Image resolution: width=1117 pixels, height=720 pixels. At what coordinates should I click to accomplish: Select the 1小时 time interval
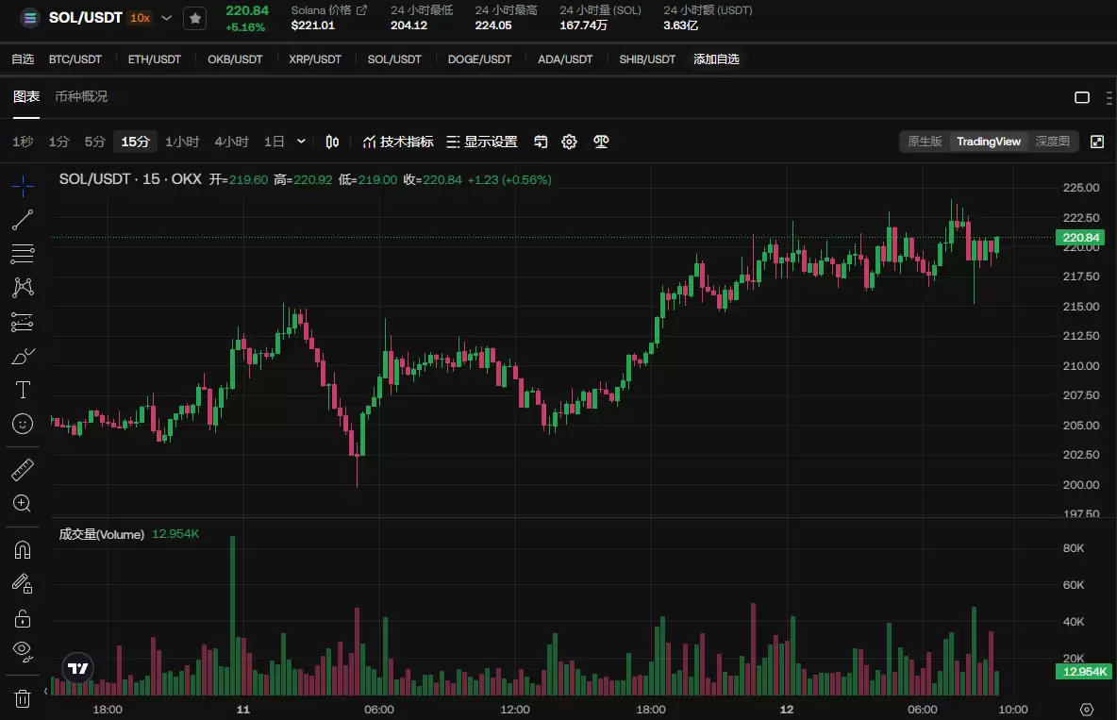pyautogui.click(x=182, y=142)
